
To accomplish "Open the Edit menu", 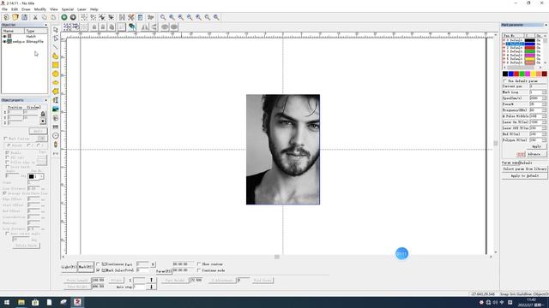I will 15,9.
